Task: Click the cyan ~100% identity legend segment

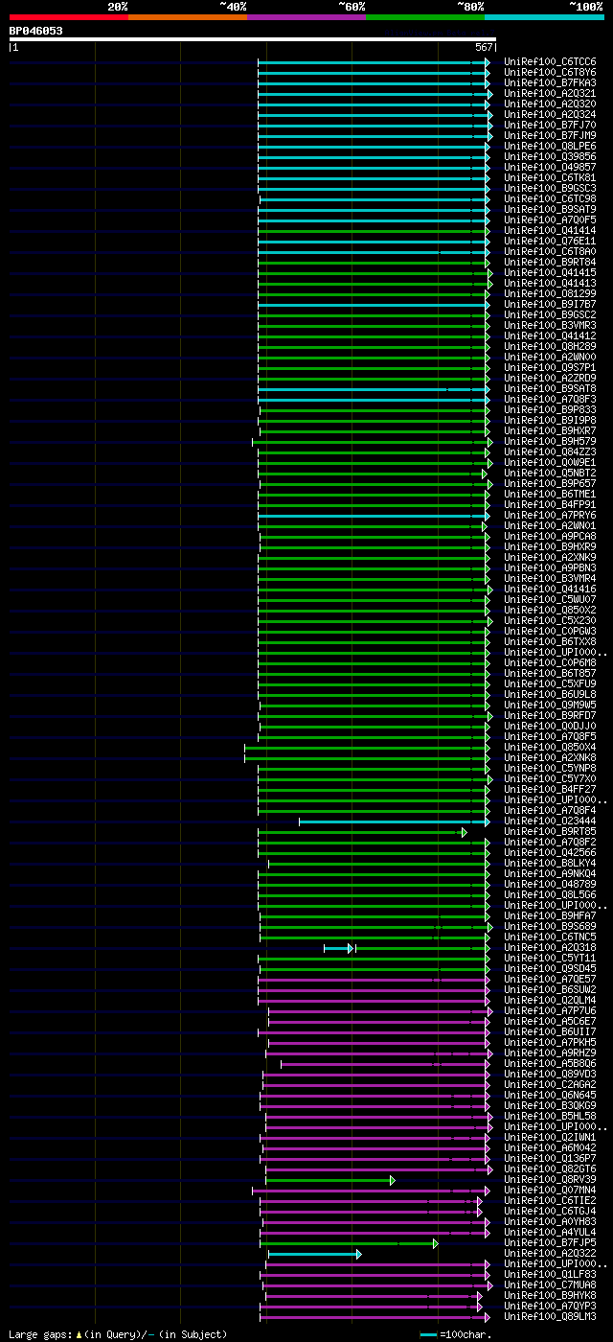Action: [x=544, y=17]
